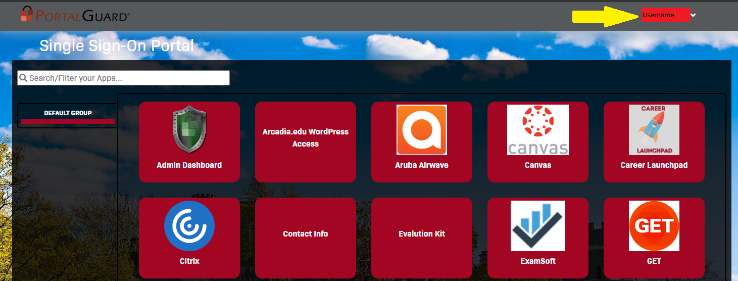This screenshot has height=281, width=738.
Task: Launch the Citrix app icon
Action: click(189, 226)
